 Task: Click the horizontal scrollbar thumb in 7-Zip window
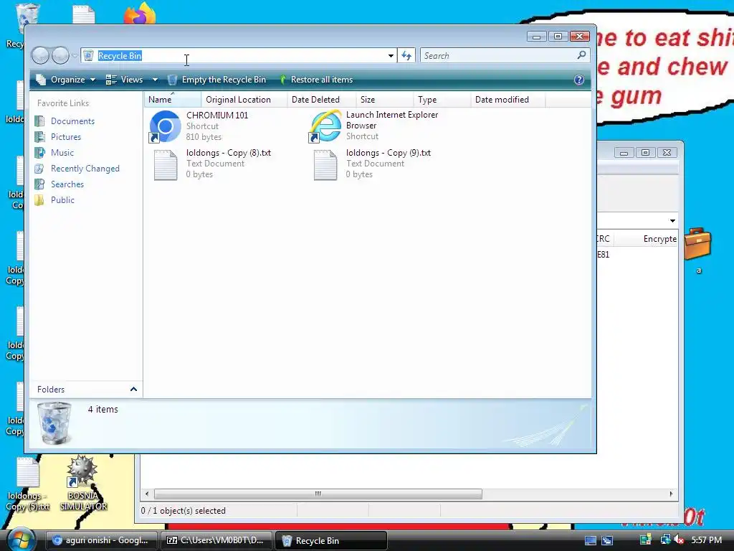pyautogui.click(x=318, y=494)
